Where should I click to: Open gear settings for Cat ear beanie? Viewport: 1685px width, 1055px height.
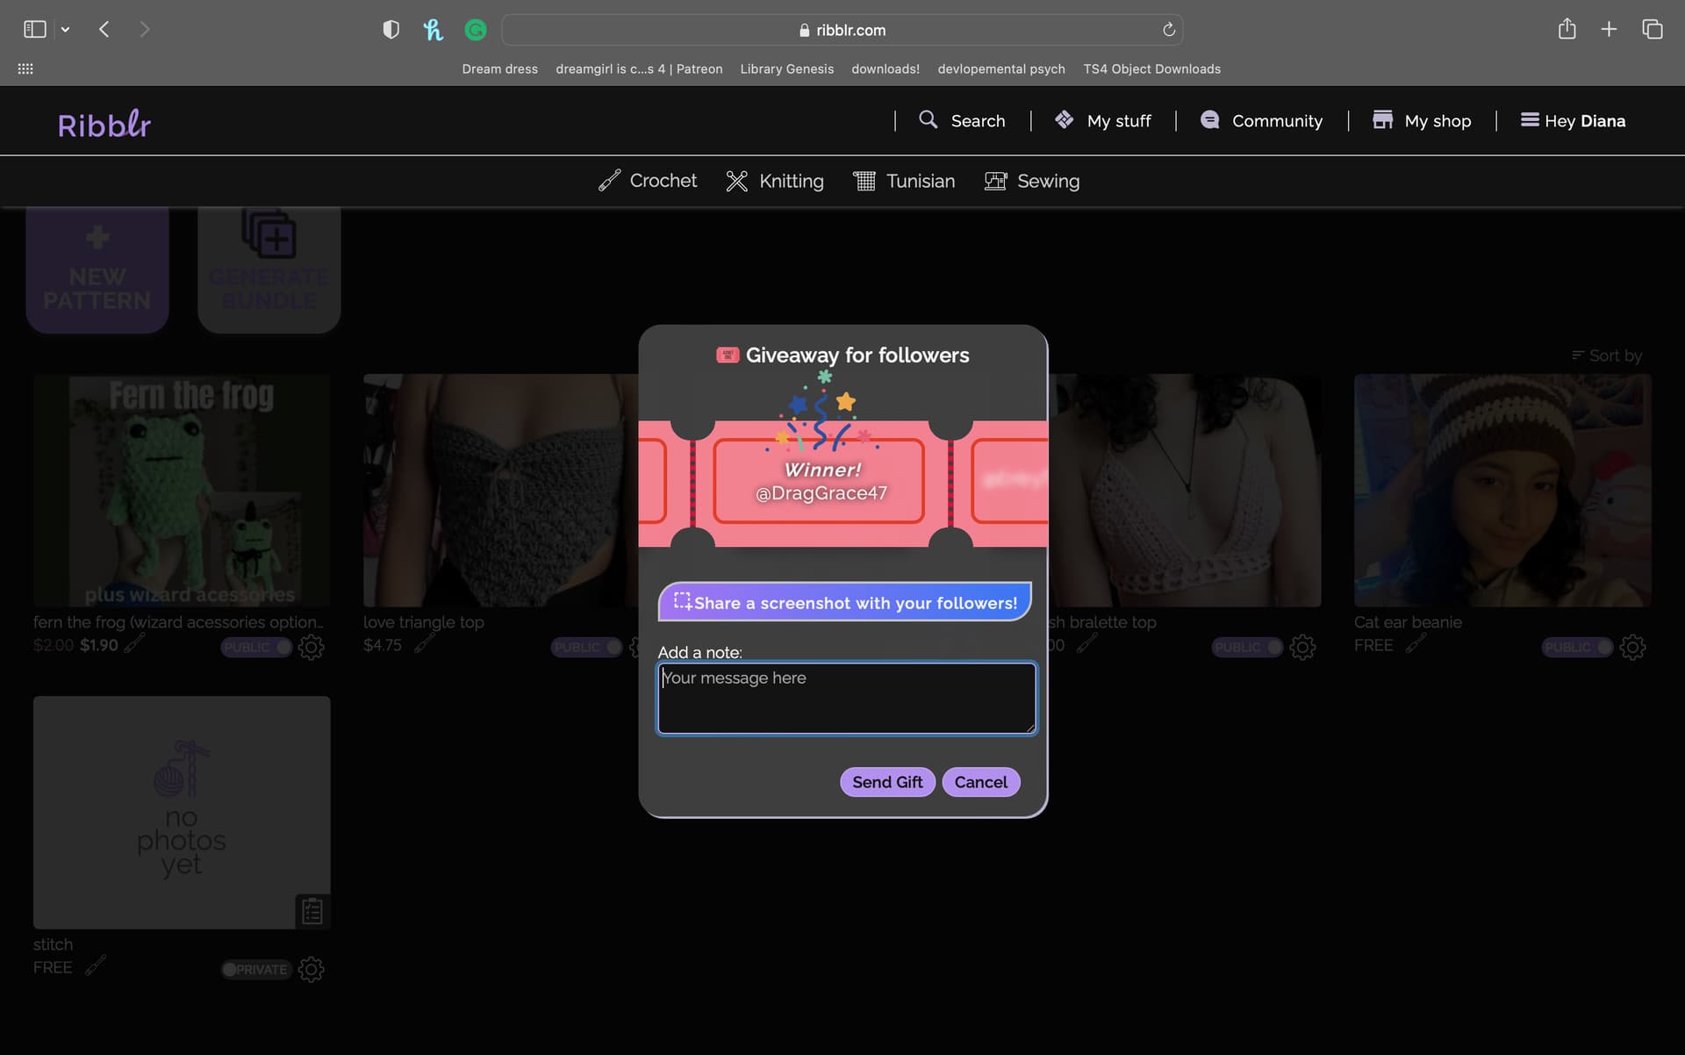coord(1631,648)
